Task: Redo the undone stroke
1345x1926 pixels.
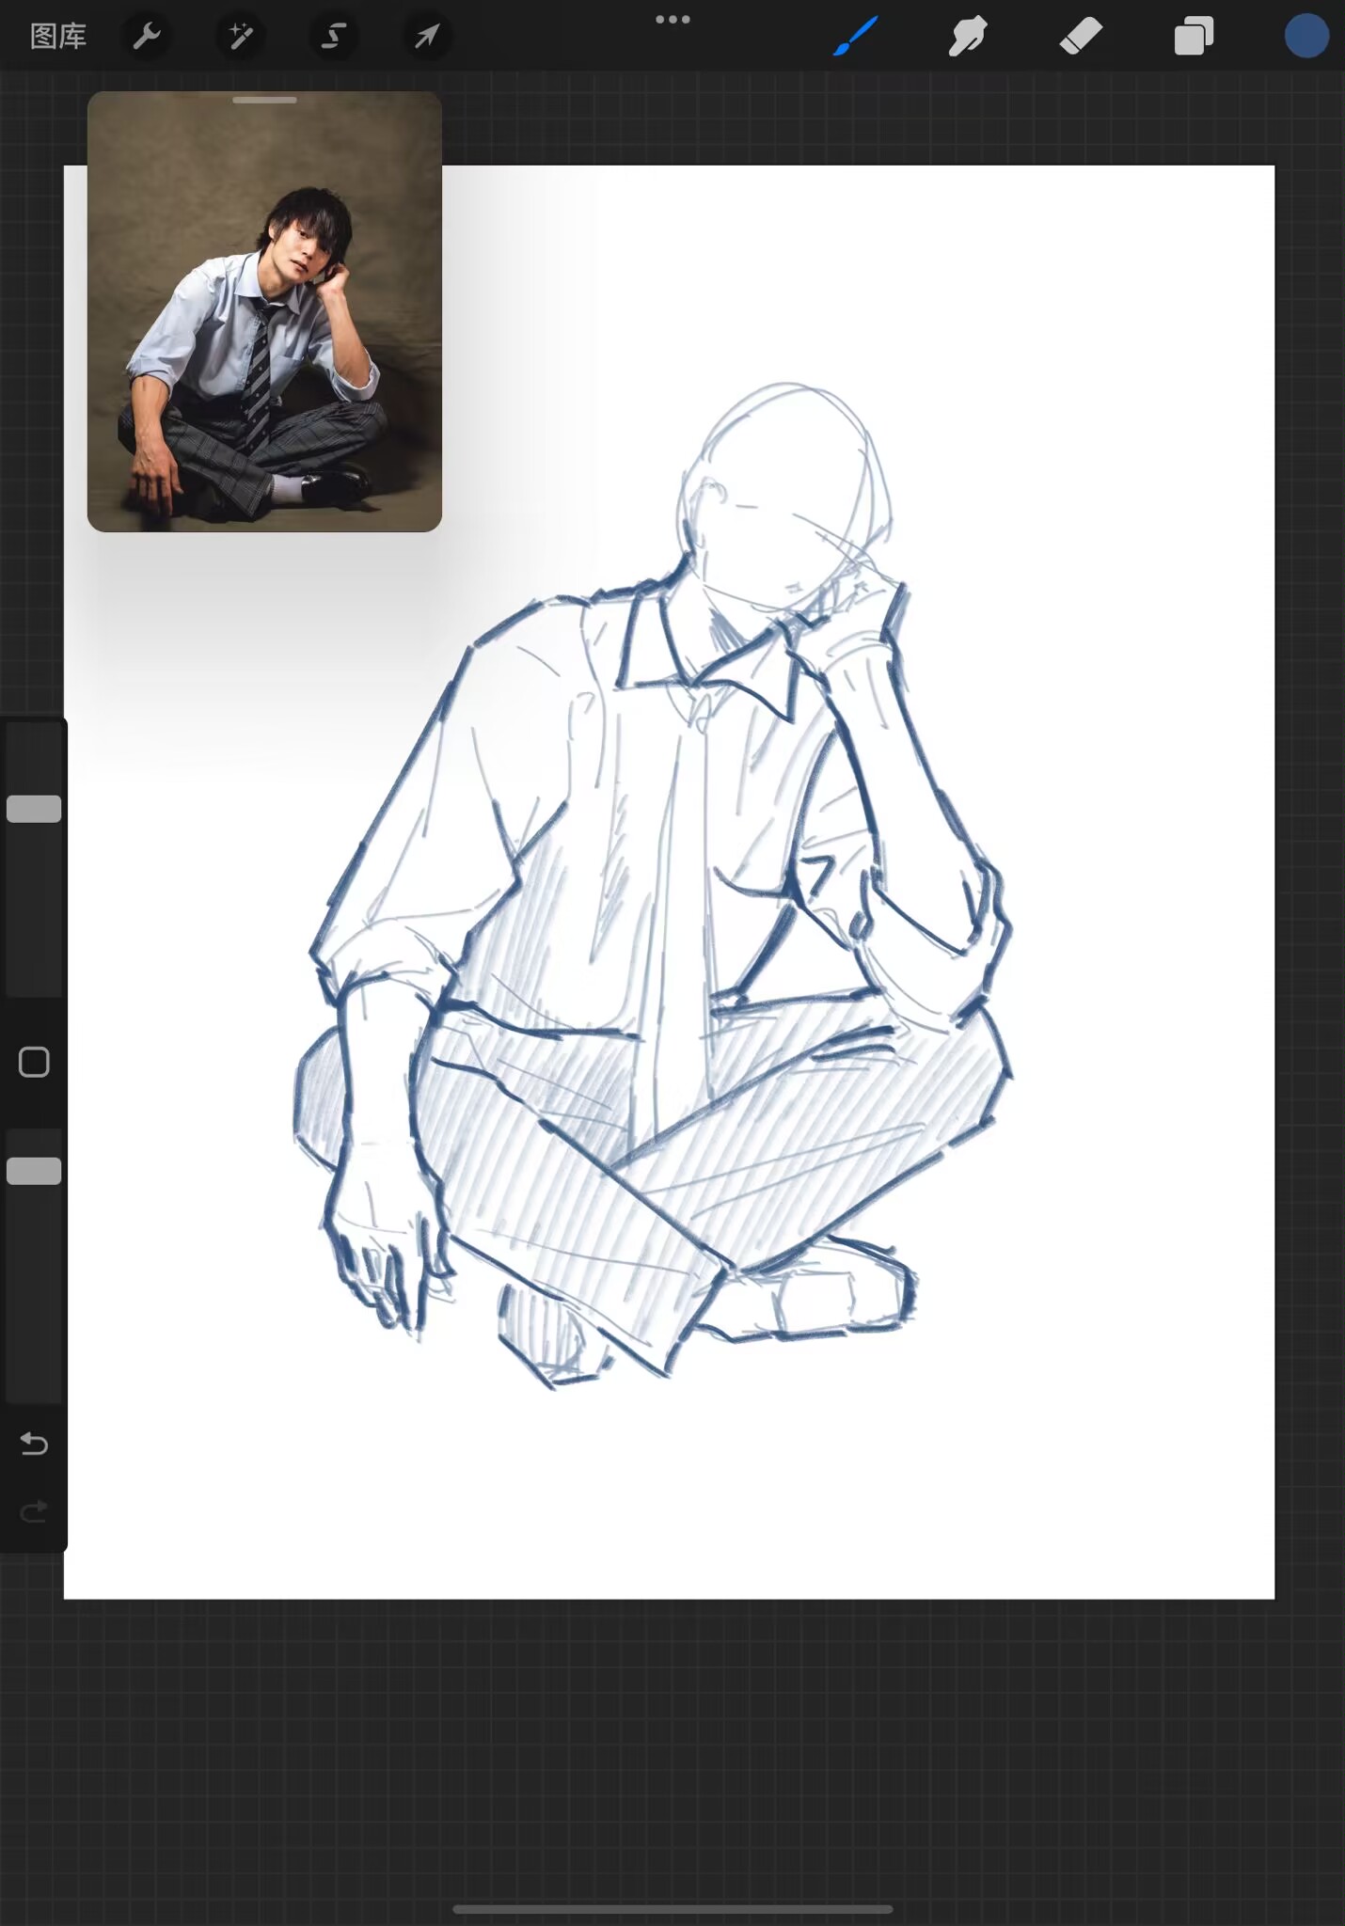Action: click(x=34, y=1512)
